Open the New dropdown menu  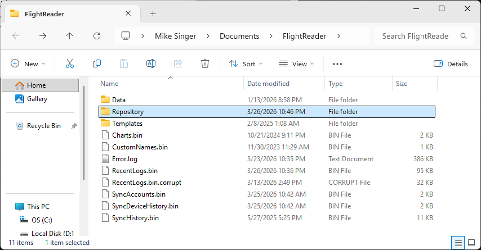click(28, 64)
